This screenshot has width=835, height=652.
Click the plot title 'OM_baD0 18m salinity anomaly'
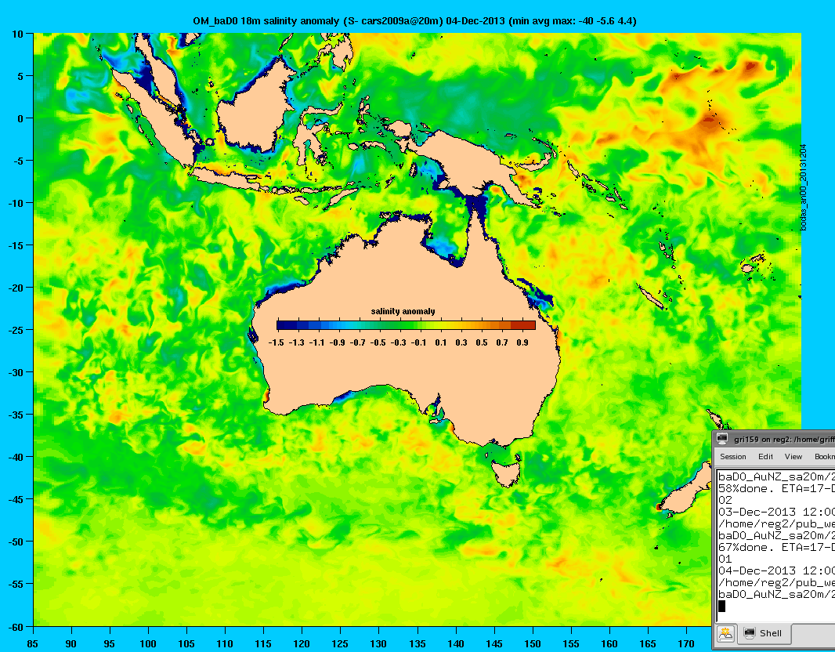(266, 21)
